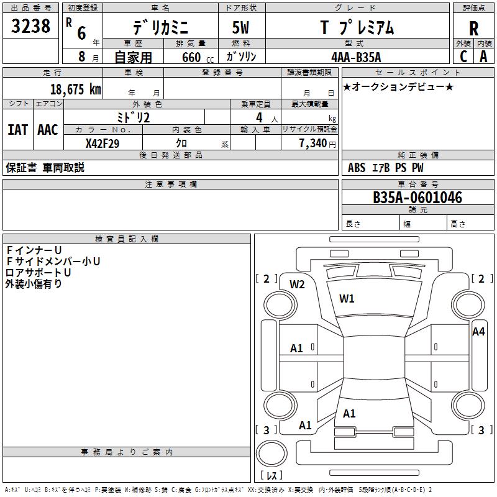This screenshot has height=497, width=497.
Task: Click the overall evaluation score R
Action: click(473, 29)
